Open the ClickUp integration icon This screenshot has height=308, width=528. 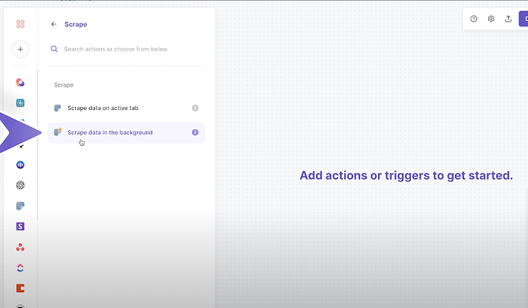[x=20, y=267]
